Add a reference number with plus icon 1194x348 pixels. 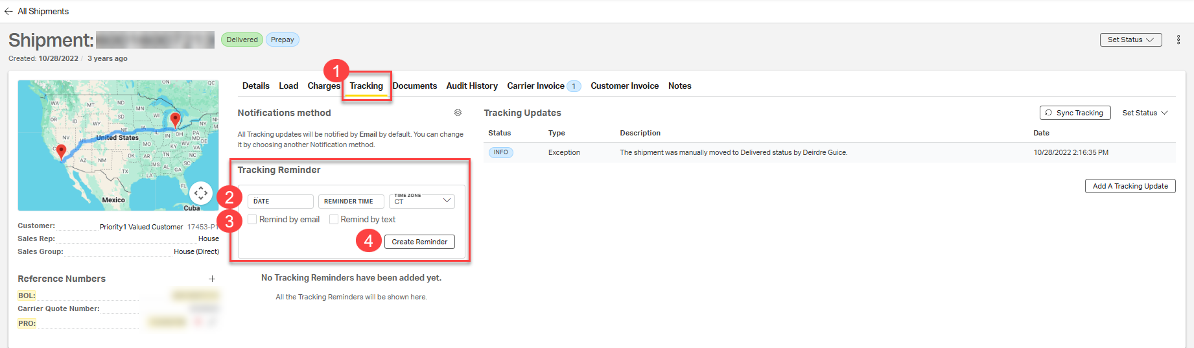212,279
